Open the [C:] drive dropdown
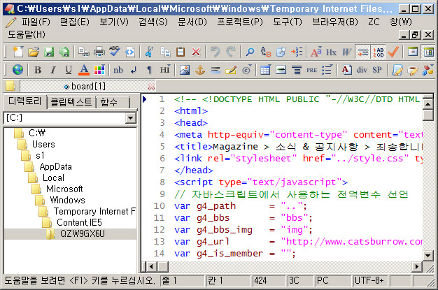The width and height of the screenshot is (438, 290). (x=130, y=118)
